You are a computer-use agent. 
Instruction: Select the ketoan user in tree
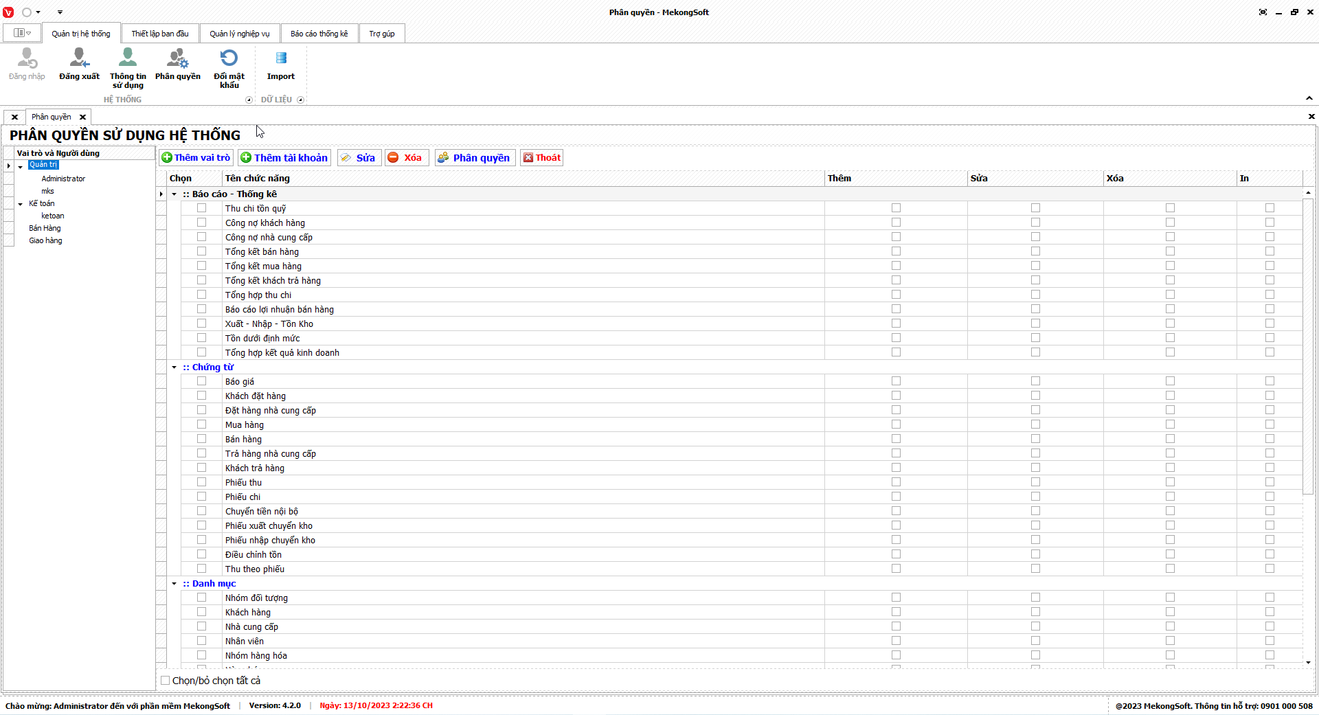click(x=53, y=216)
